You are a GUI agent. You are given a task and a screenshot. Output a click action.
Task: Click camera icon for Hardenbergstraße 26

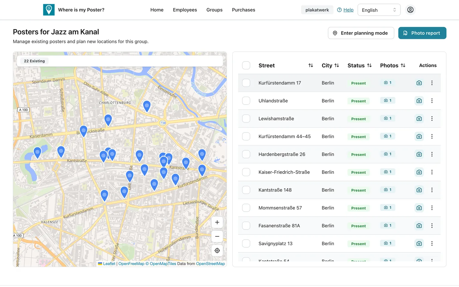(x=419, y=154)
